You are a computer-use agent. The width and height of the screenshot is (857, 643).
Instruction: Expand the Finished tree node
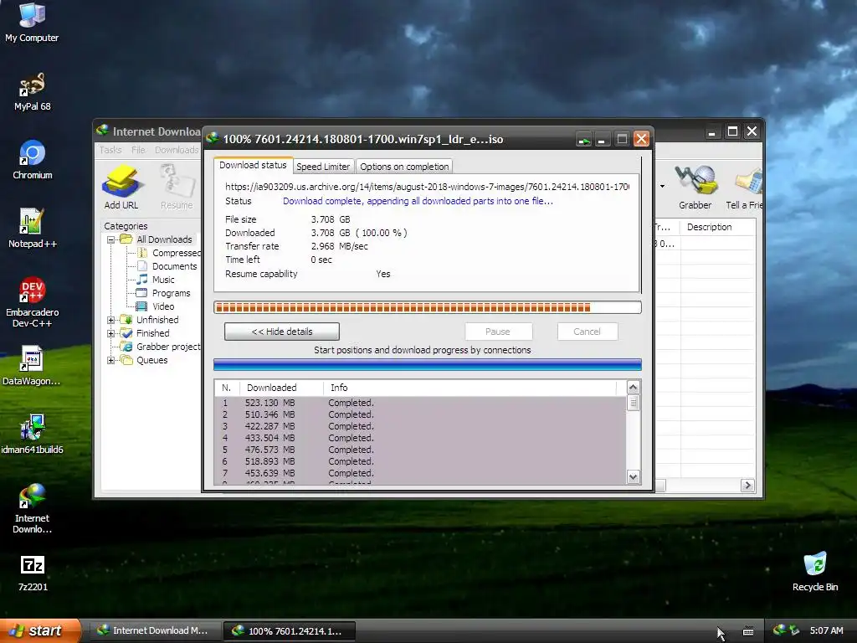click(111, 333)
